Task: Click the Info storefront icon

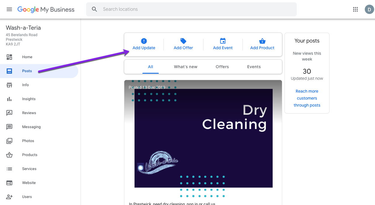Action: [x=9, y=85]
